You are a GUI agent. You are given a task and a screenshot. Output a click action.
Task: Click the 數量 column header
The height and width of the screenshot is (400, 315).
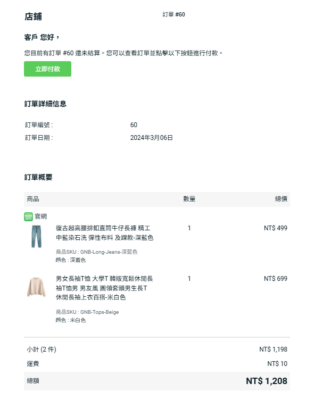tap(189, 199)
